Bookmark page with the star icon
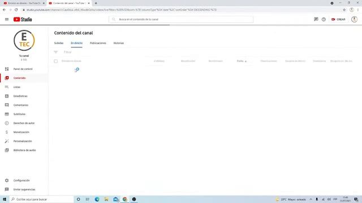 tap(344, 10)
